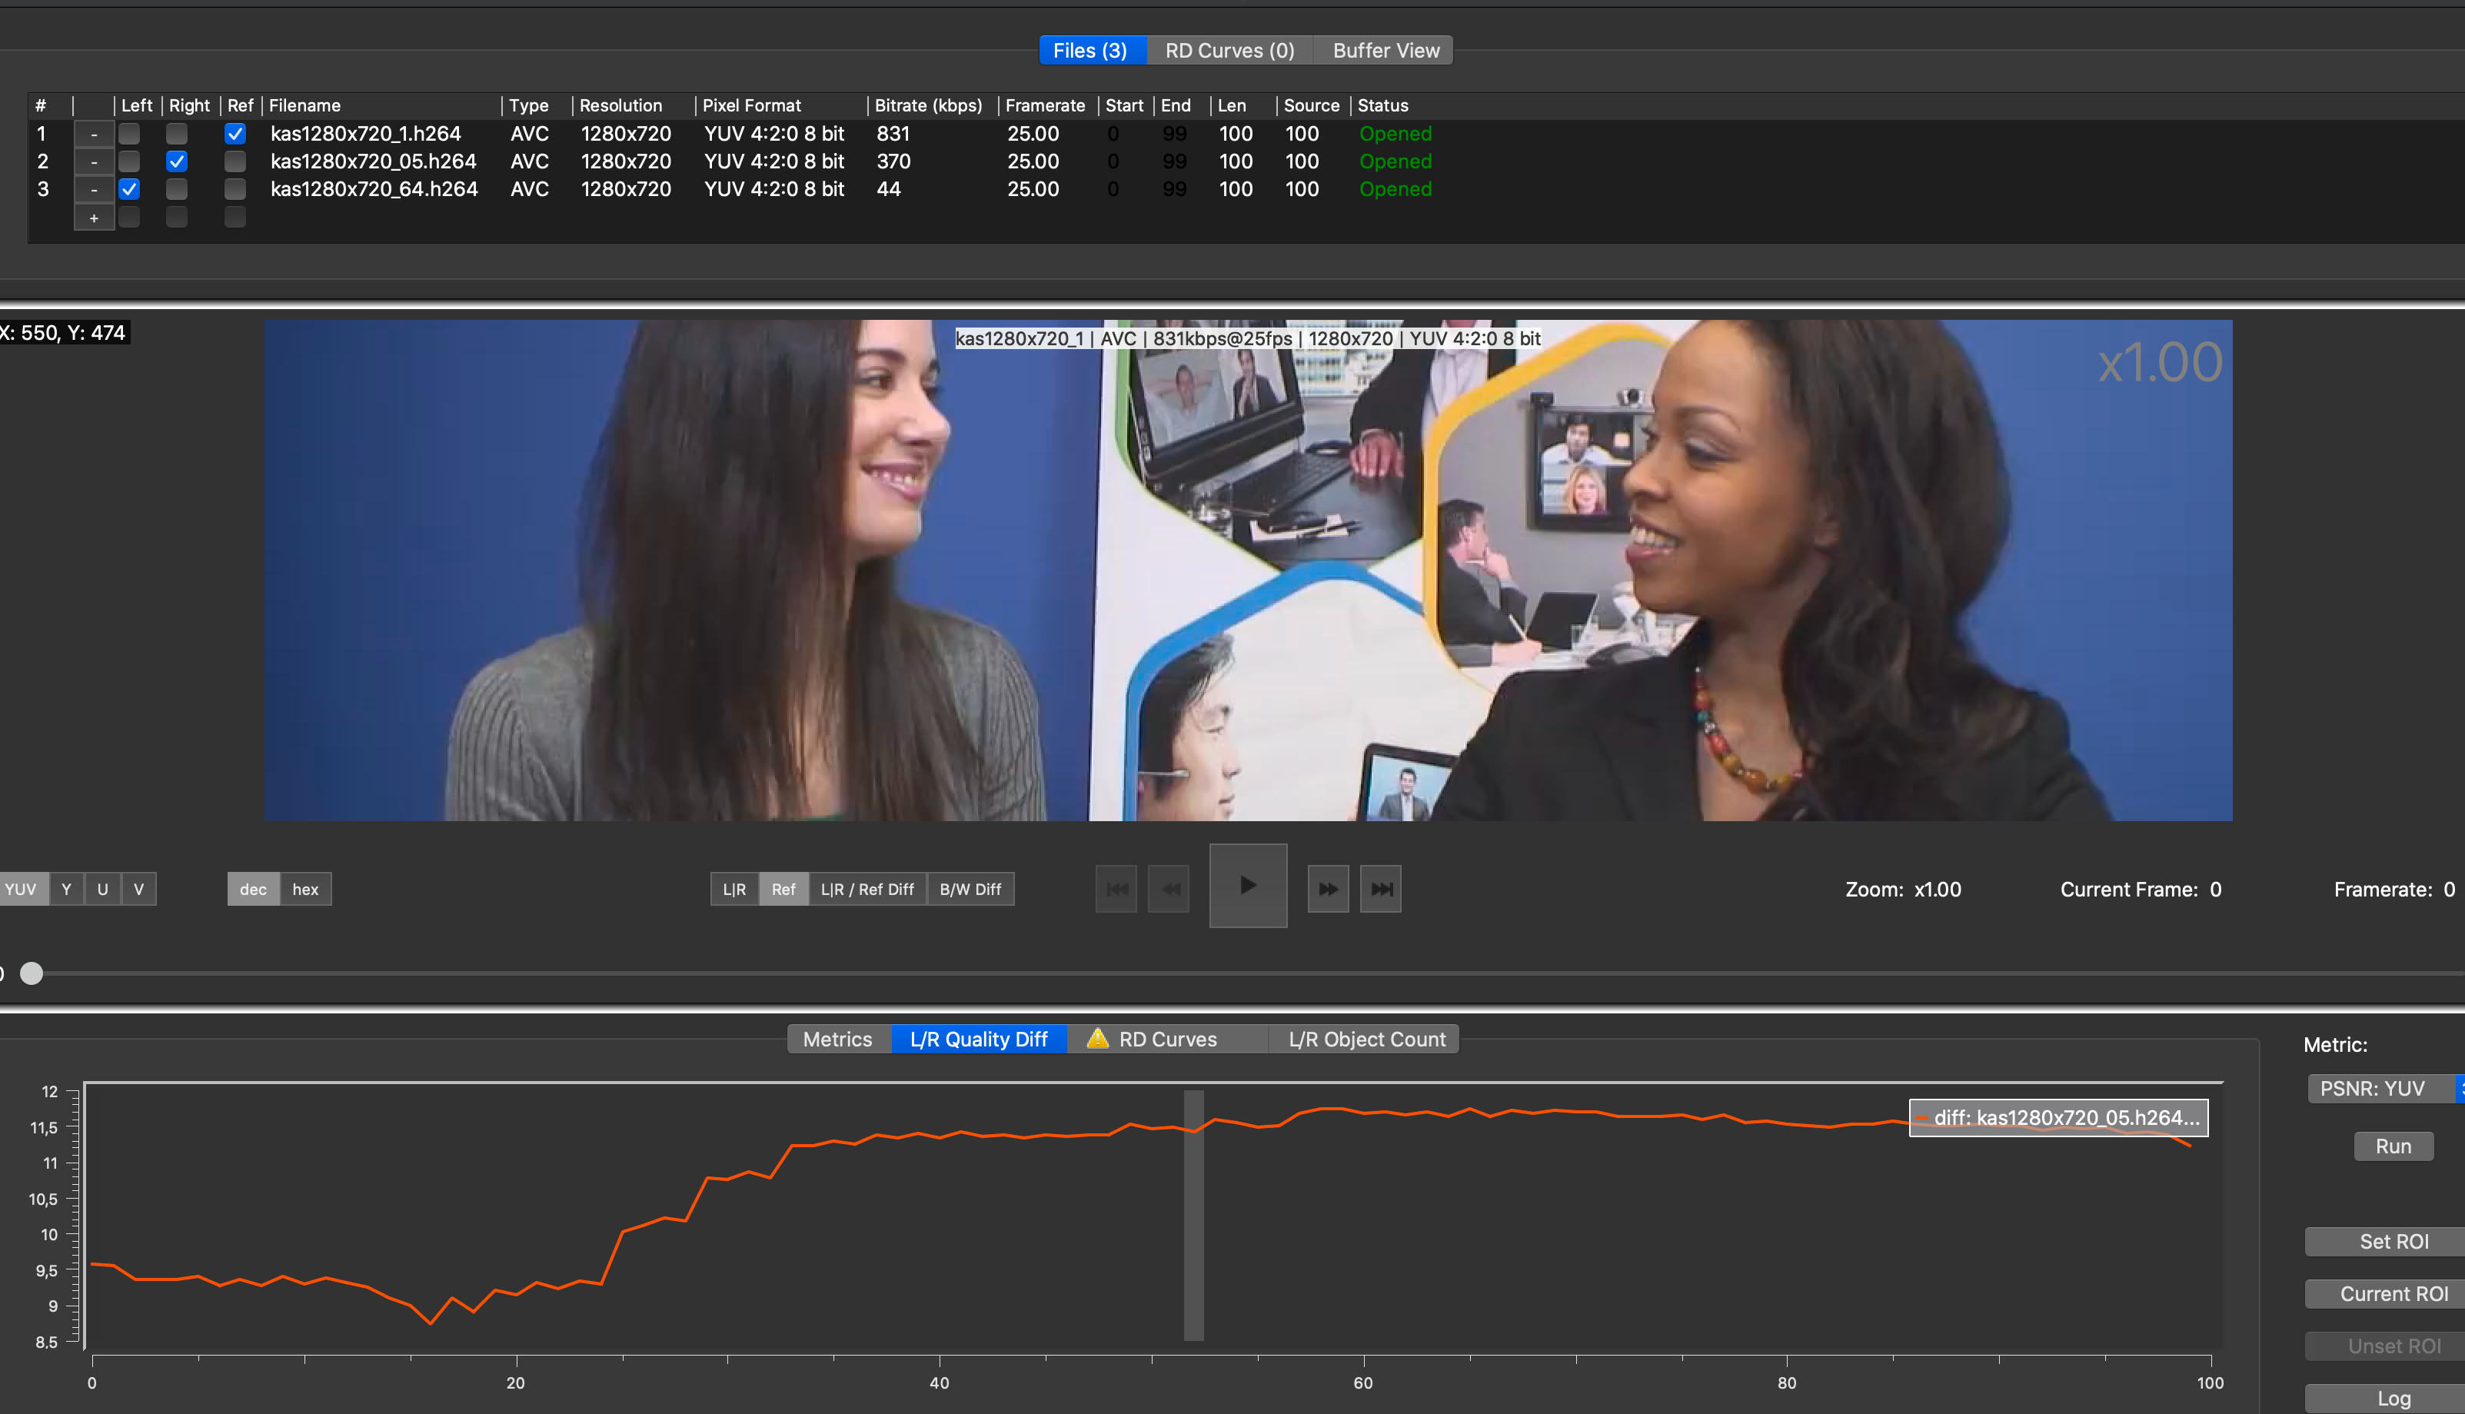Click the Set ROI button
Viewport: 2465px width, 1414px height.
(x=2387, y=1241)
